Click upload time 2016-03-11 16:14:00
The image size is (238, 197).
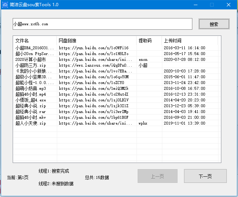[x=184, y=48]
